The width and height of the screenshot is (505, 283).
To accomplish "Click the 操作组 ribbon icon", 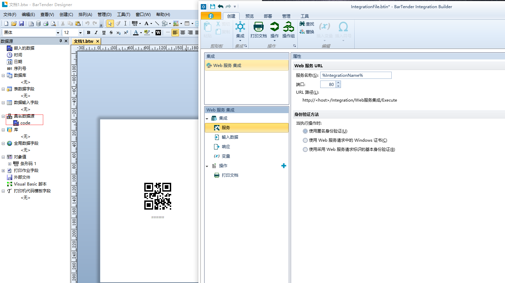I will 288,27.
